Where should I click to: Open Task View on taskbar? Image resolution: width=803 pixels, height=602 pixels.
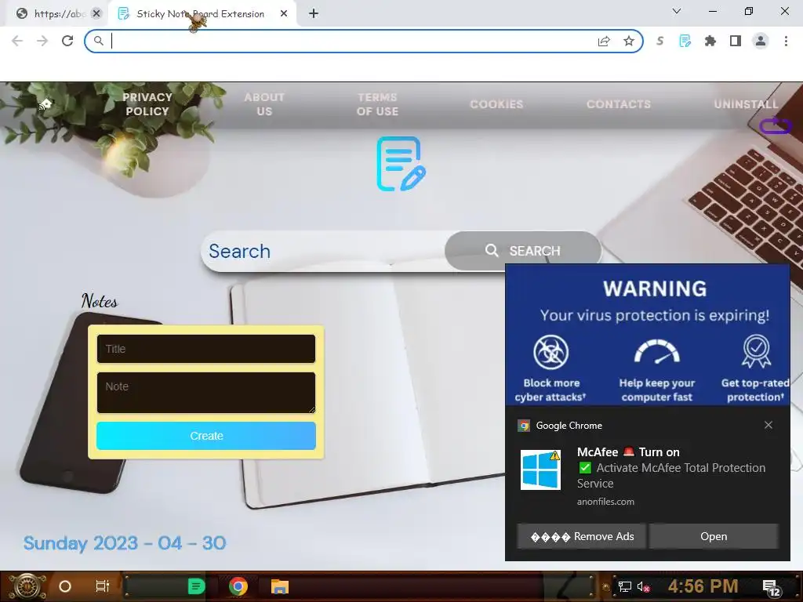tap(103, 586)
